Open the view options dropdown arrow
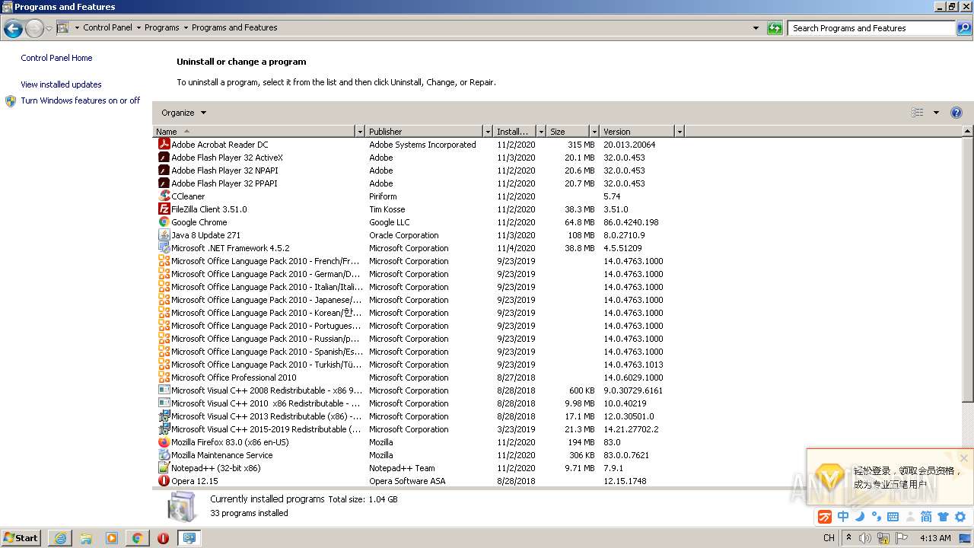Image resolution: width=974 pixels, height=548 pixels. pos(936,113)
